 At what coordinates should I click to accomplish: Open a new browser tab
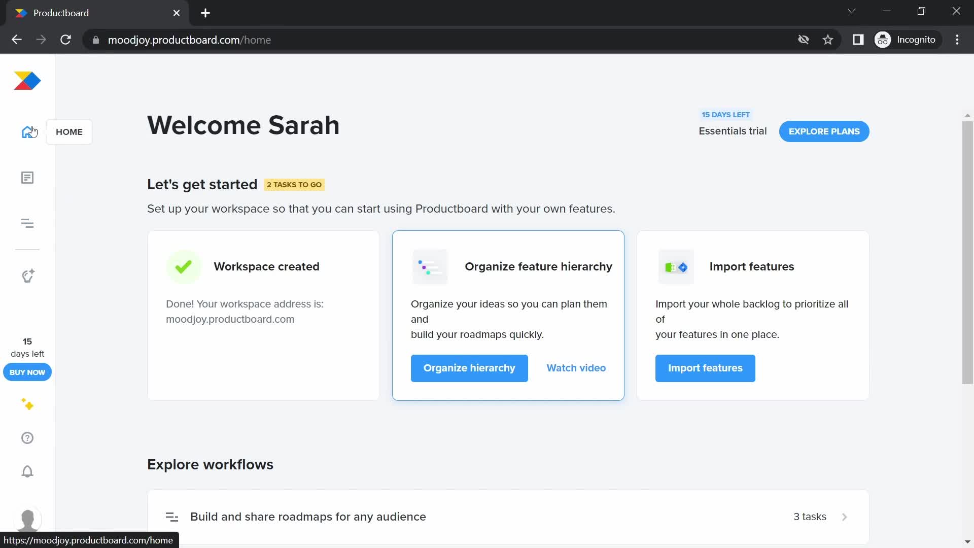coord(205,13)
